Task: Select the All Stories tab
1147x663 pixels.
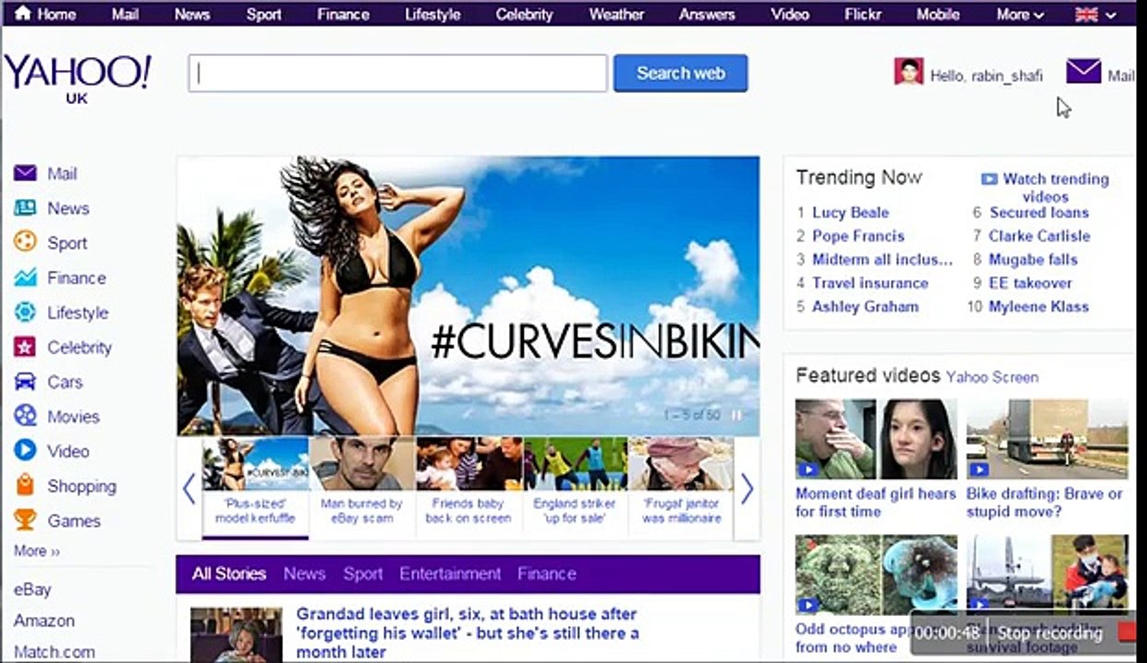Action: click(x=229, y=574)
